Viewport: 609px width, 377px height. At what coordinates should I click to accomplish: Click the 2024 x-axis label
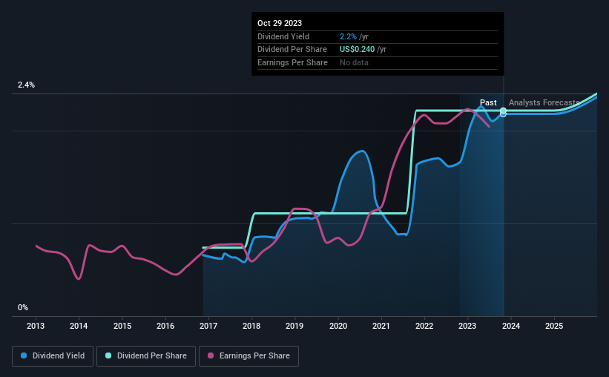pyautogui.click(x=511, y=326)
